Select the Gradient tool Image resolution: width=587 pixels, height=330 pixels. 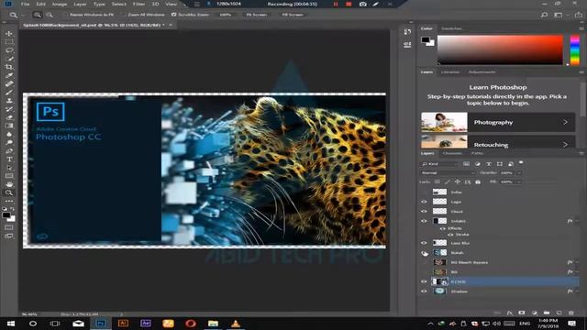(x=9, y=126)
